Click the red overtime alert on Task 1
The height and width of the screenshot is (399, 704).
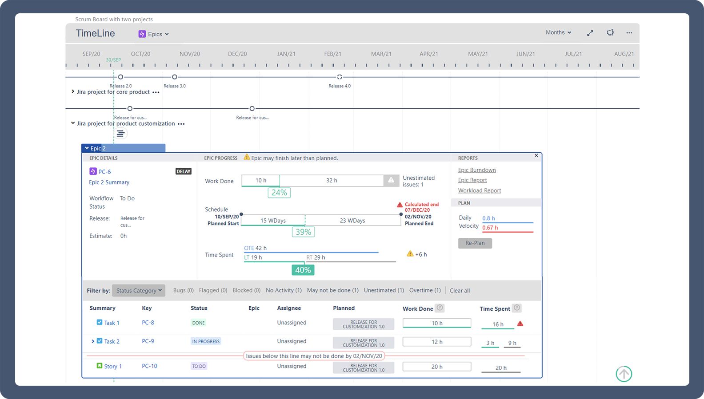520,324
